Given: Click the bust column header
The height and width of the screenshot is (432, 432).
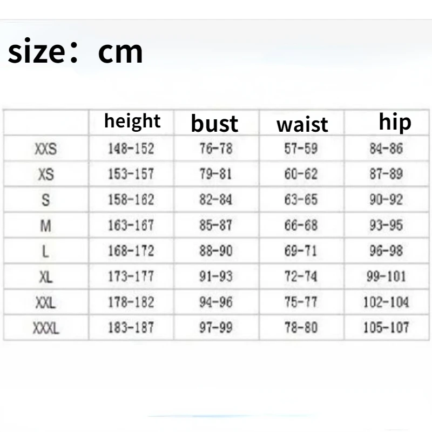Looking at the screenshot, I should coord(214,123).
